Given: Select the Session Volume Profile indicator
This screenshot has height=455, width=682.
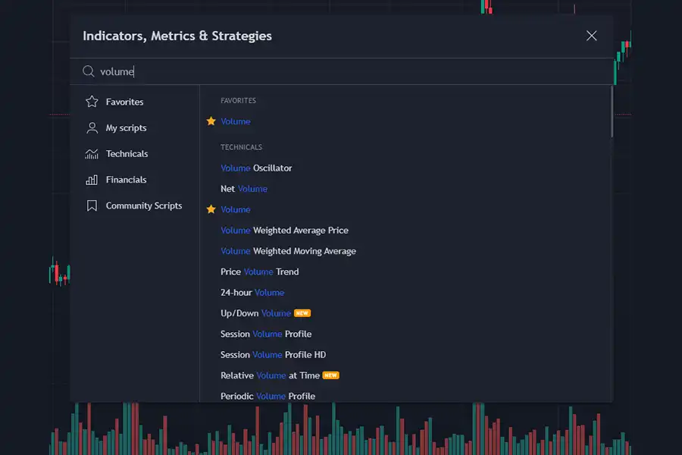Looking at the screenshot, I should coord(266,334).
